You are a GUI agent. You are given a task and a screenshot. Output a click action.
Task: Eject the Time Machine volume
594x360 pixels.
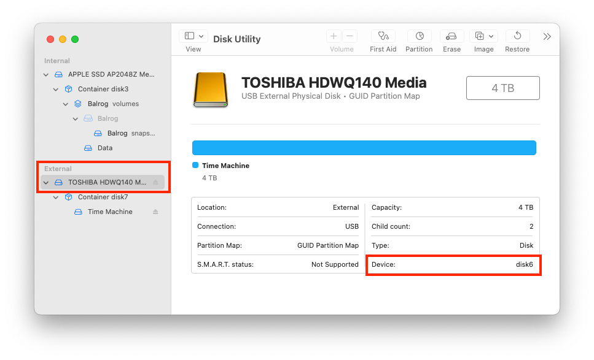[x=155, y=212]
